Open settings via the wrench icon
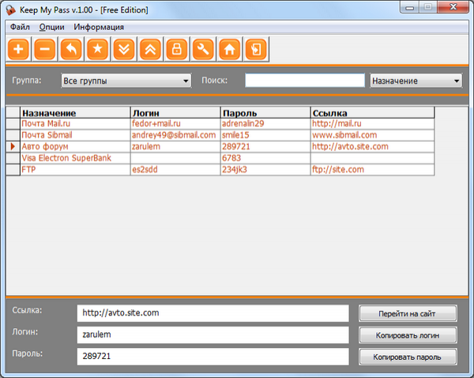Screen dimensions: 474x378 point(203,49)
